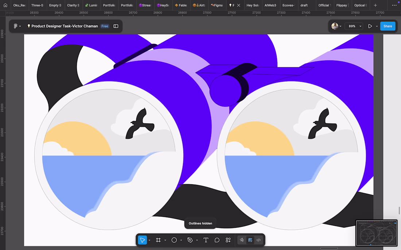Switch to the Hey Sola tab
This screenshot has width=401, height=250.
[x=252, y=5]
